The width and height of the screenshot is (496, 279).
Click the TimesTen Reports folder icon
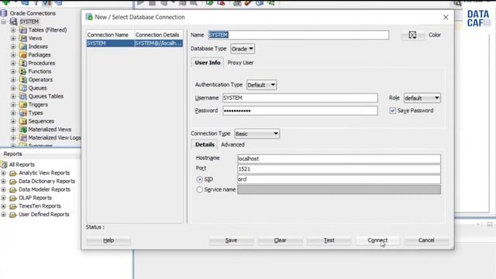pyautogui.click(x=13, y=206)
